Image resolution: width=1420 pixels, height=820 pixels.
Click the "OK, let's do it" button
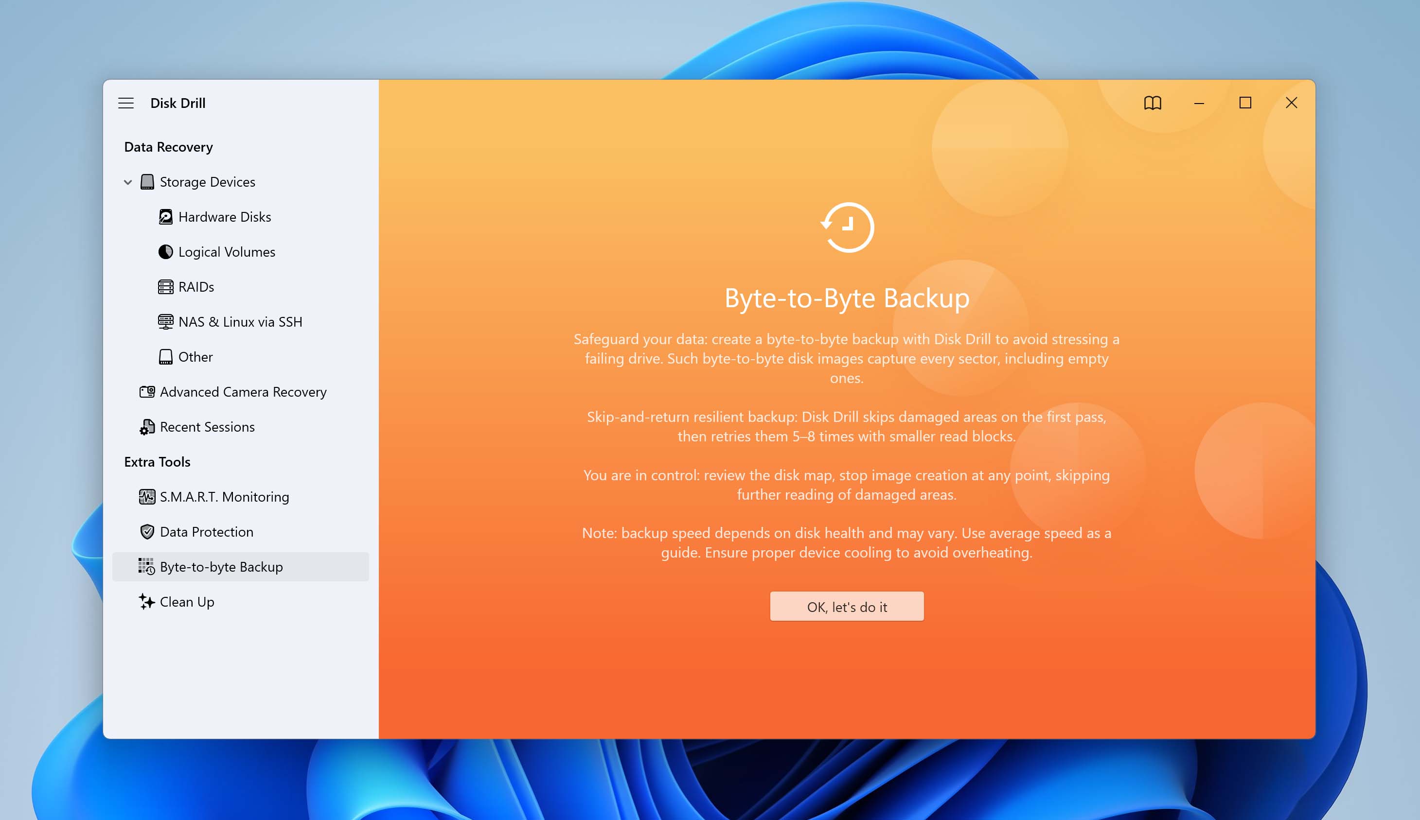[846, 607]
